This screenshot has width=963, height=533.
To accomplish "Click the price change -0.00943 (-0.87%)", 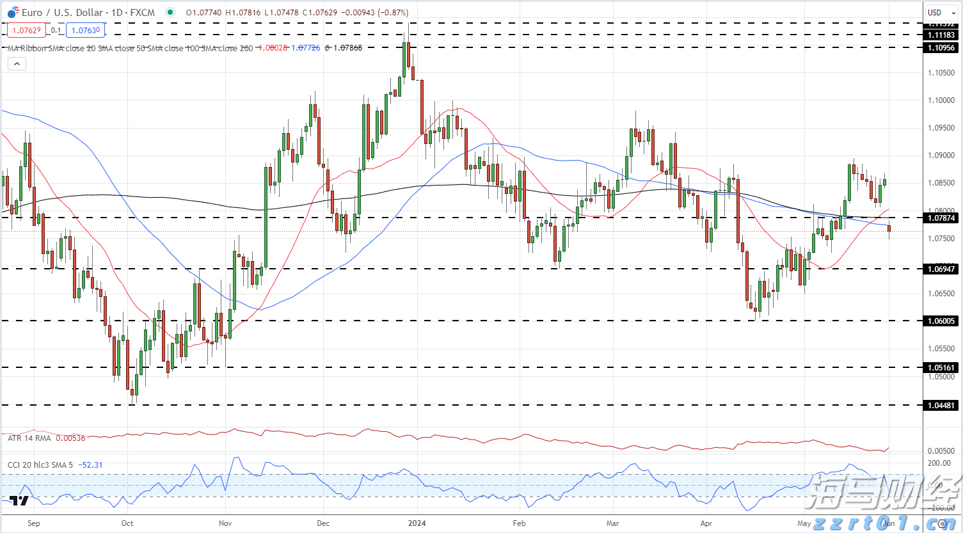I will coord(374,12).
